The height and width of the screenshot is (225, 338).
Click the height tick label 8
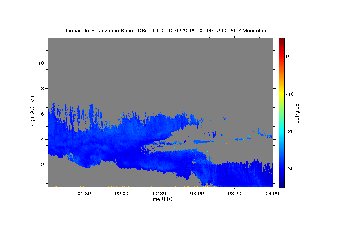(42, 89)
